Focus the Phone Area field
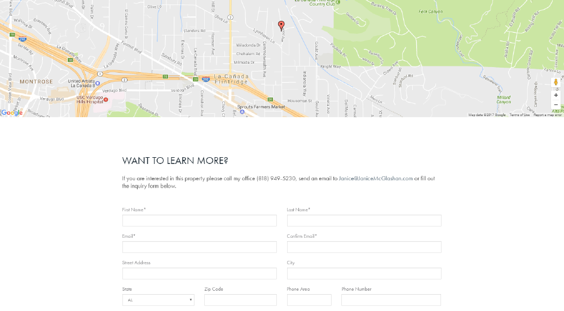564x311 pixels. [309, 300]
